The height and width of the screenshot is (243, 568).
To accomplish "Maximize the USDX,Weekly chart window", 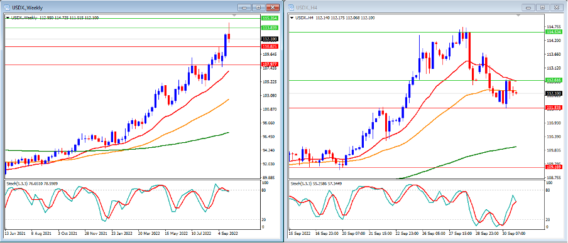I will pos(258,8).
